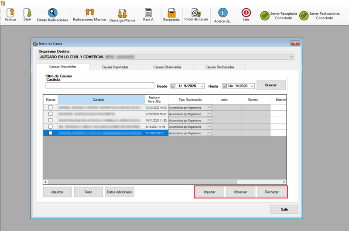Switch to Causas Rechazadas tab

(220, 67)
